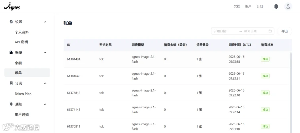Click 1 张 quantity in row 61384494
300x133 pixels.
[x=199, y=59]
